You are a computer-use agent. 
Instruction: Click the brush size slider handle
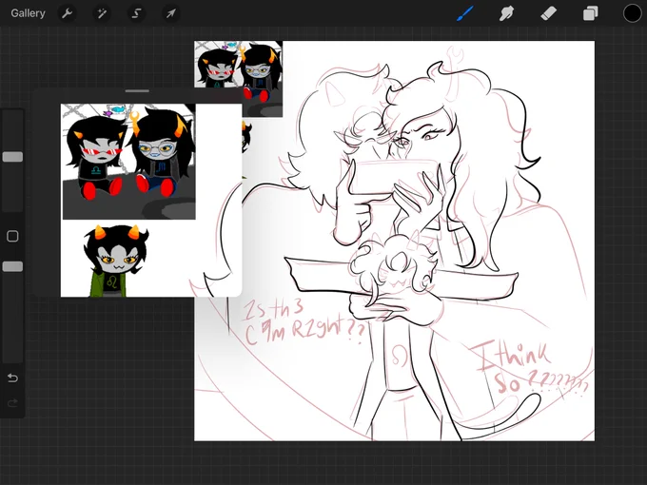(x=12, y=157)
